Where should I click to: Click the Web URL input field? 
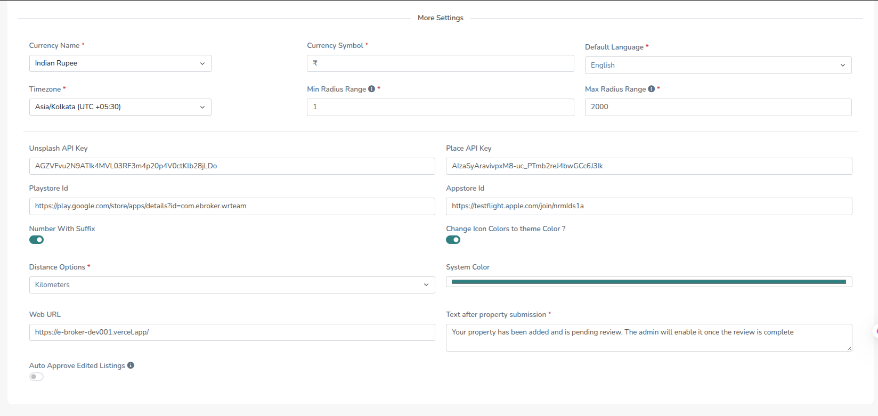[x=232, y=332]
